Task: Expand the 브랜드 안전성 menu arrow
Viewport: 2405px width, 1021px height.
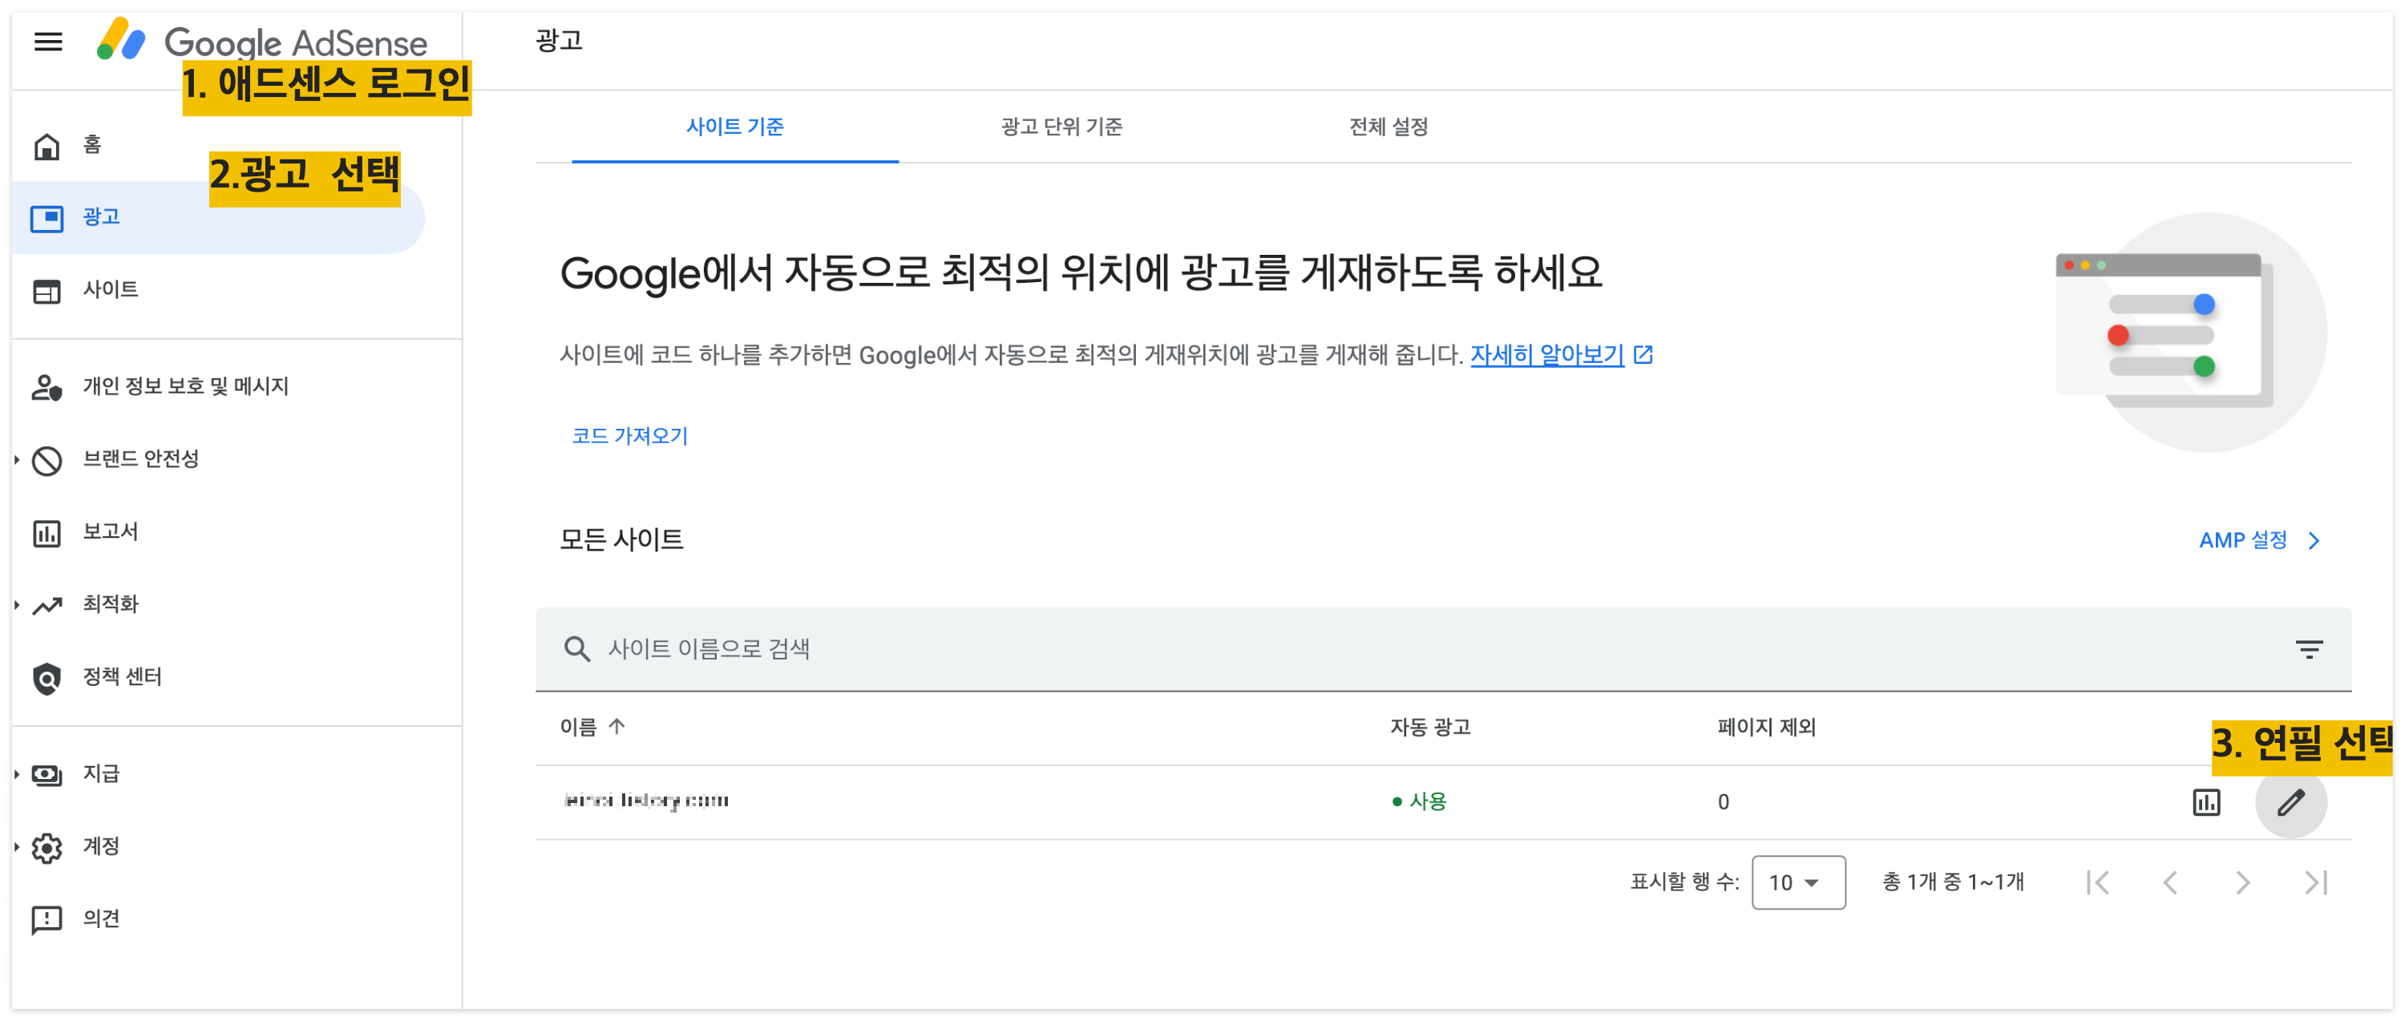Action: point(17,459)
